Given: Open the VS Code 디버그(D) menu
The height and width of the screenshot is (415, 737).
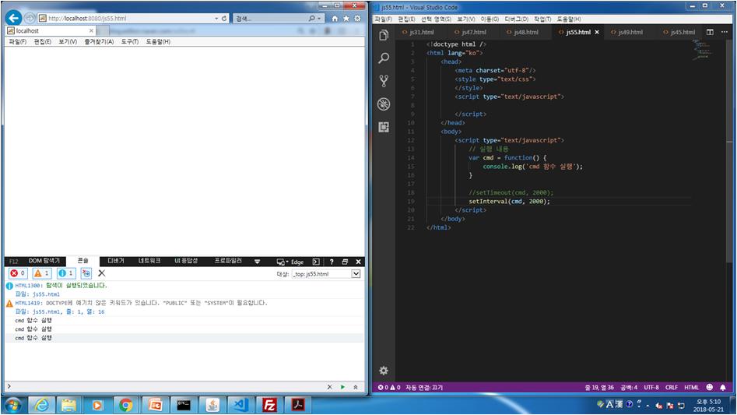Looking at the screenshot, I should click(516, 19).
